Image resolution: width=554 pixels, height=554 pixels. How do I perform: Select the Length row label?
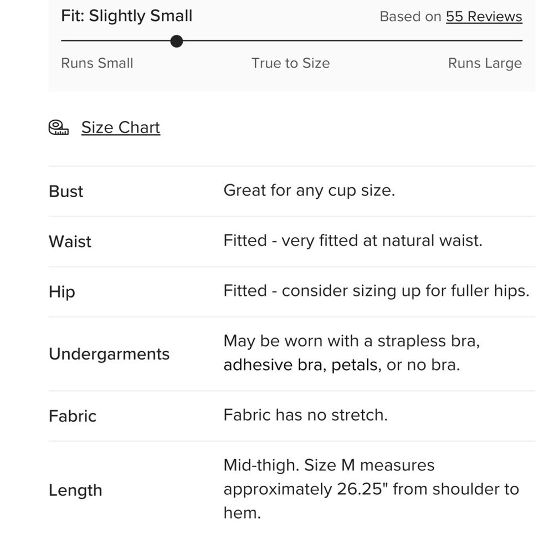[x=75, y=490]
